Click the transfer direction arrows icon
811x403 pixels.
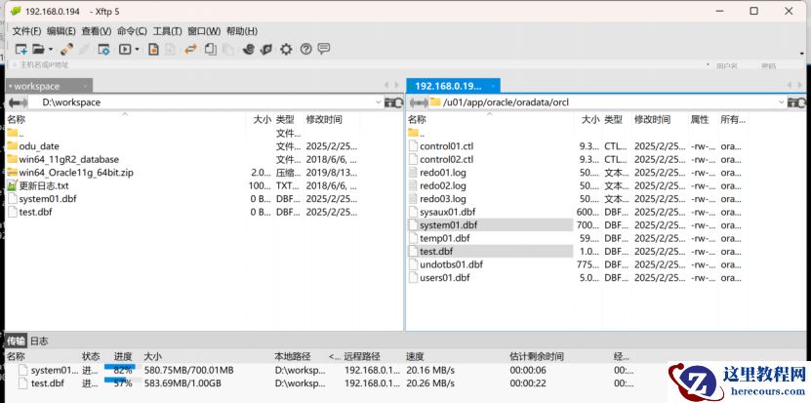(191, 49)
